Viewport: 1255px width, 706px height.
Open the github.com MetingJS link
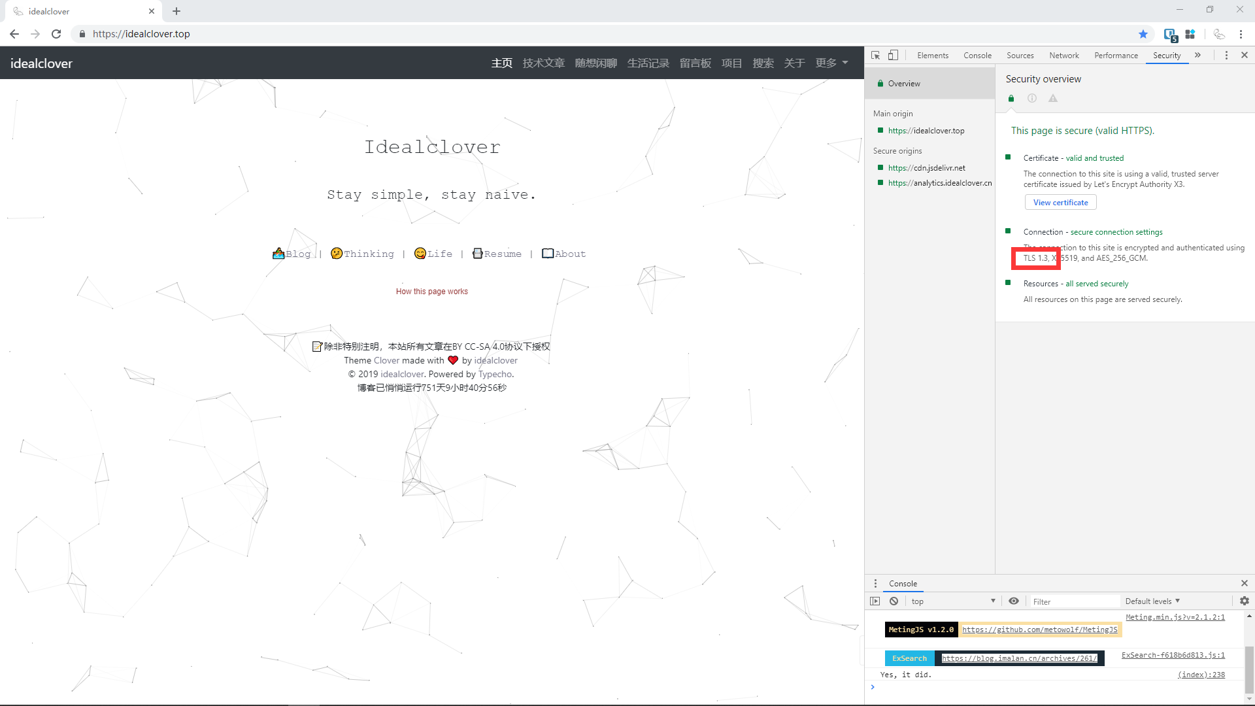[1039, 630]
